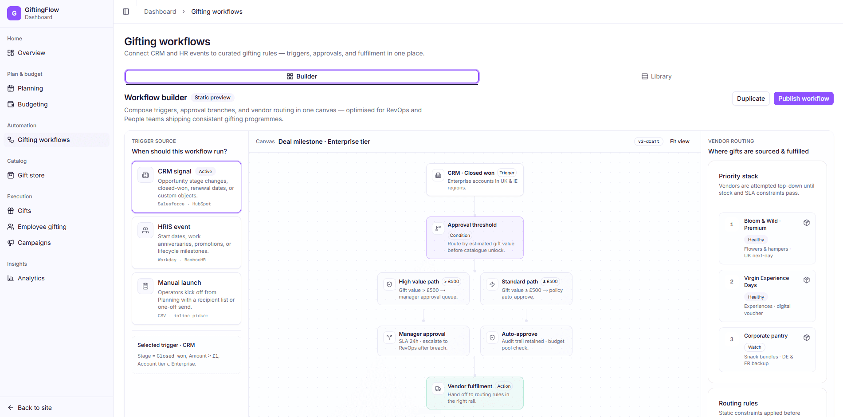The height and width of the screenshot is (417, 843).
Task: Open Budgeting in the sidebar
Action: tap(57, 104)
